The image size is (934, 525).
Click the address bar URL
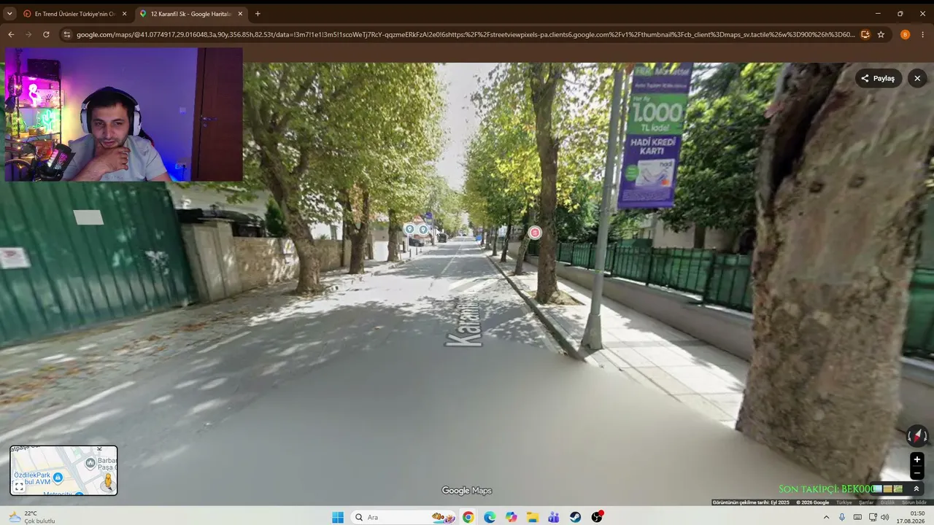466,34
